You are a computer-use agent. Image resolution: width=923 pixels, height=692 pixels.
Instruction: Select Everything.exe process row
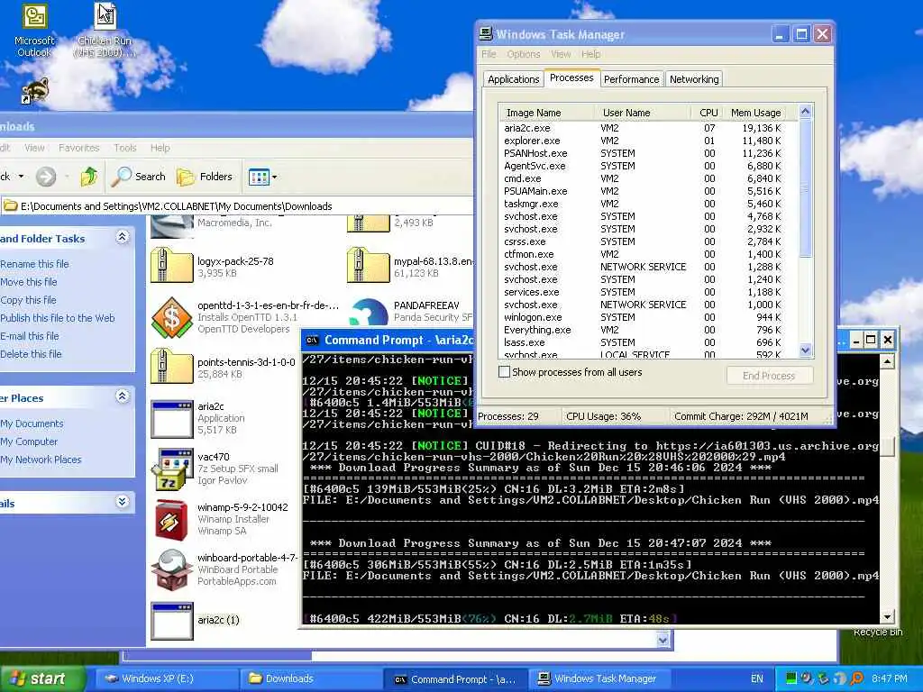(647, 330)
